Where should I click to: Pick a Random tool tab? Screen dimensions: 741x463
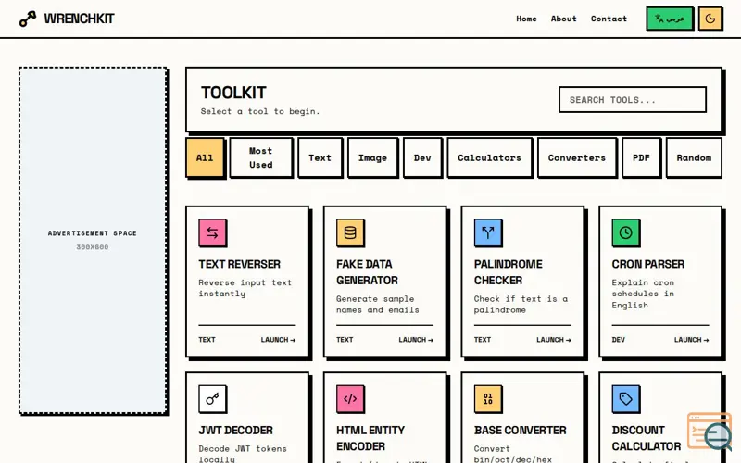[694, 157]
